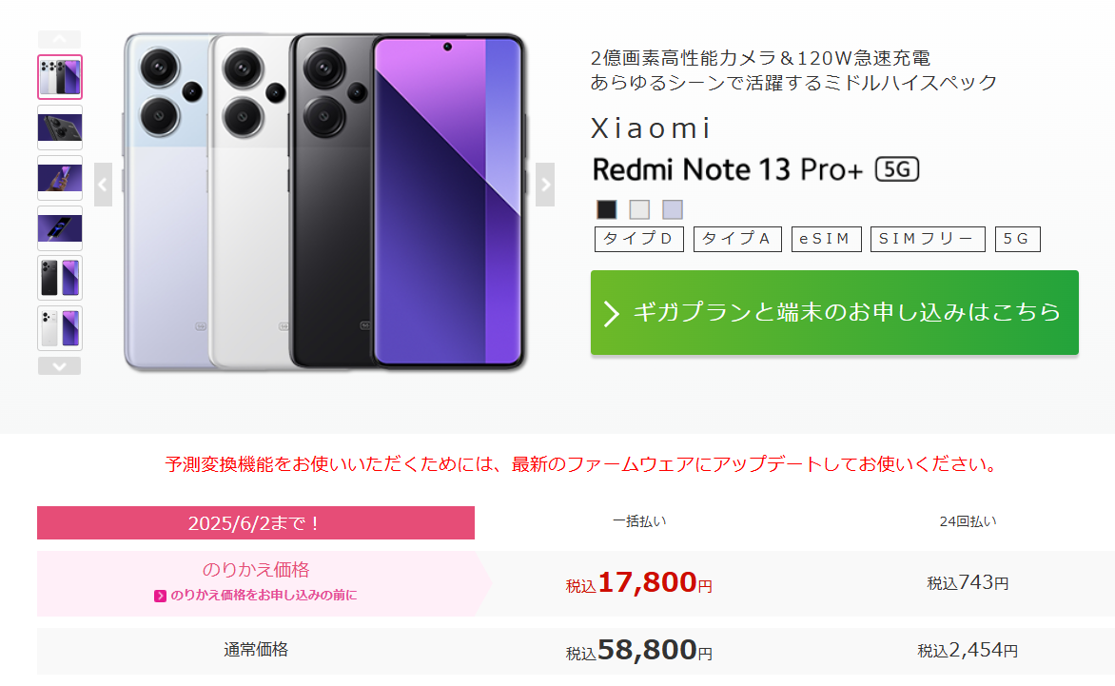Click the scroll-down arrow below the thumbnail list

click(x=59, y=365)
